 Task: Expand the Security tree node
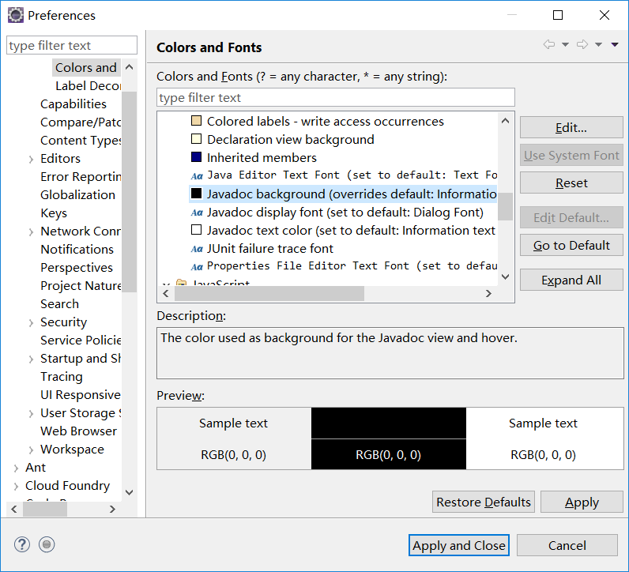[x=31, y=323]
